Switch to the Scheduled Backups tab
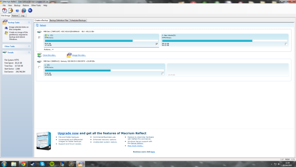 (78, 20)
